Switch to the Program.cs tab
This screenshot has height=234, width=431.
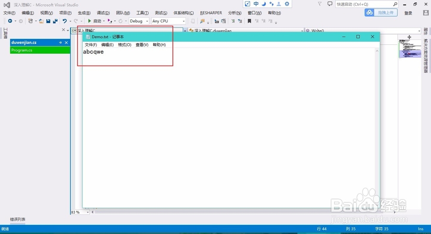pyautogui.click(x=40, y=50)
